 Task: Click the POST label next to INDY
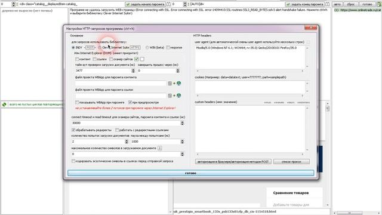(90, 48)
